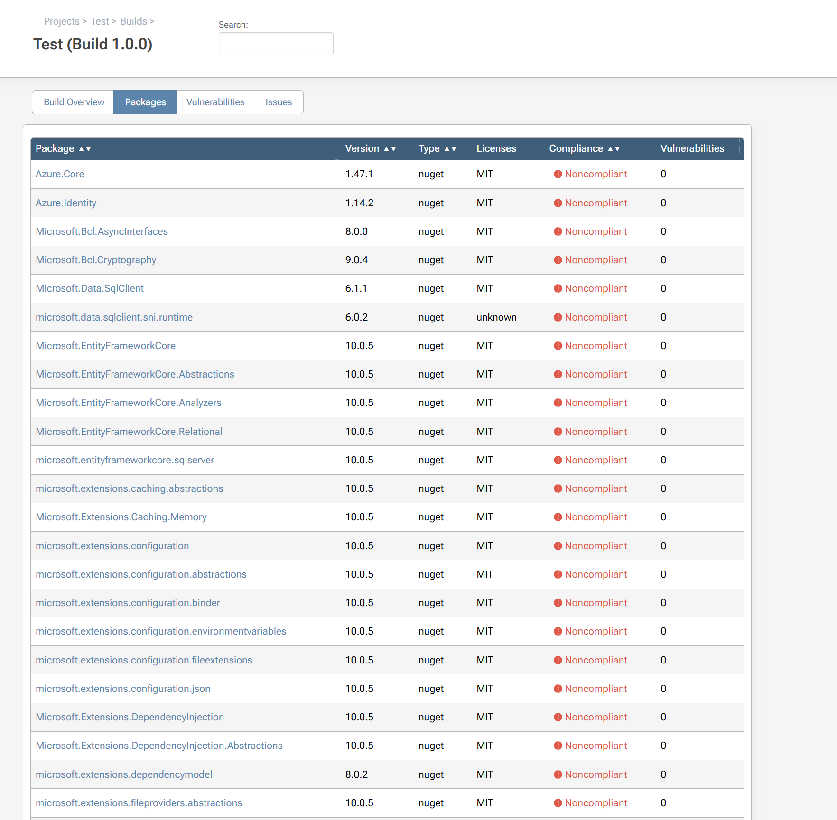Image resolution: width=837 pixels, height=820 pixels.
Task: Click the warning icon in microsoft.extensions.caching.abstractions row
Action: point(558,488)
